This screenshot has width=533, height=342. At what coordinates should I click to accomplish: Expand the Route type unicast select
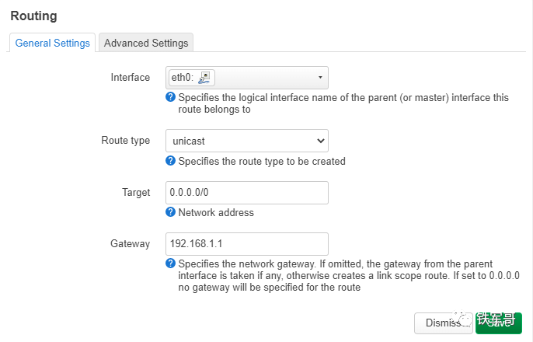(247, 141)
